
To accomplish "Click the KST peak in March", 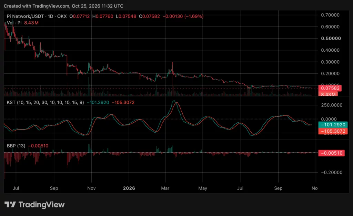I will pyautogui.click(x=174, y=101).
